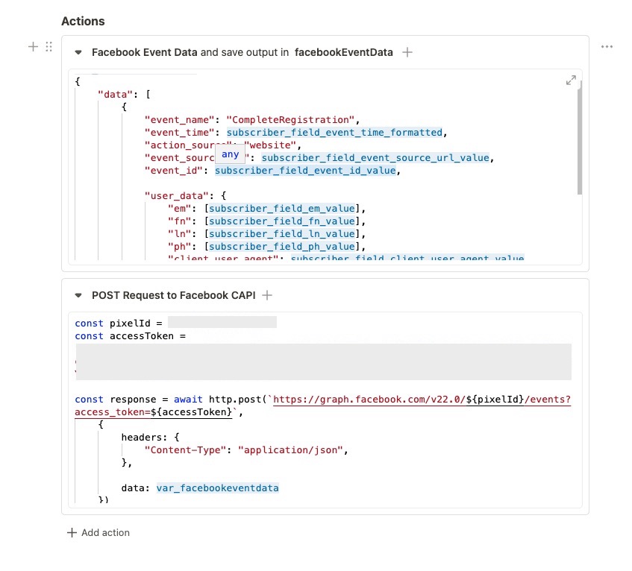632x571 pixels.
Task: Click the redacted pixelId value field
Action: [222, 322]
